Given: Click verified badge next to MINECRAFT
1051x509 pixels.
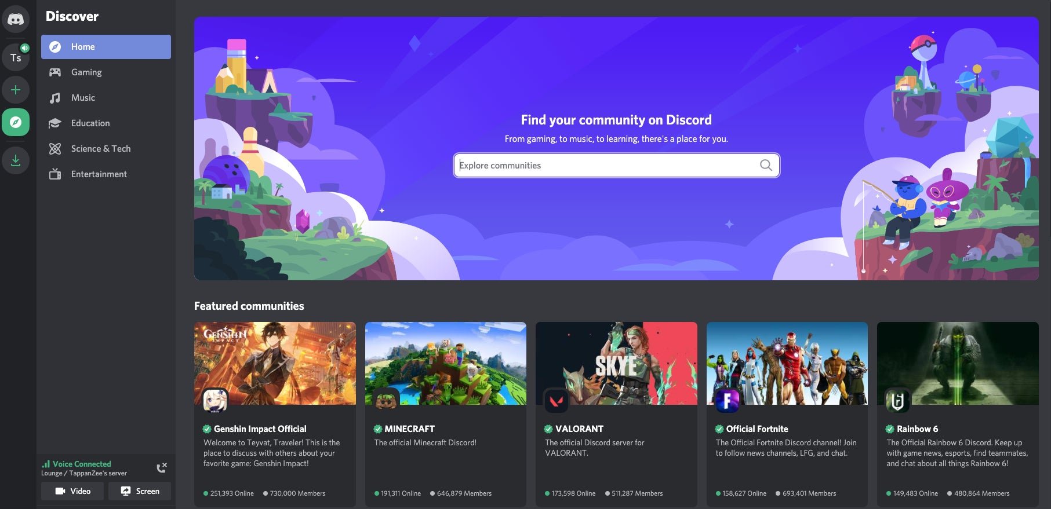Looking at the screenshot, I should 378,429.
